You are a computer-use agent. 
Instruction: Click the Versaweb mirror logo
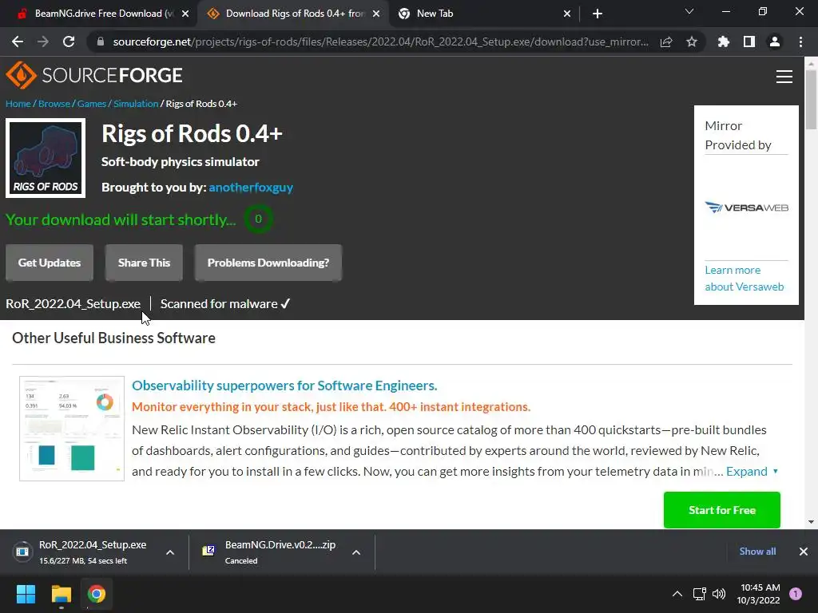tap(747, 208)
